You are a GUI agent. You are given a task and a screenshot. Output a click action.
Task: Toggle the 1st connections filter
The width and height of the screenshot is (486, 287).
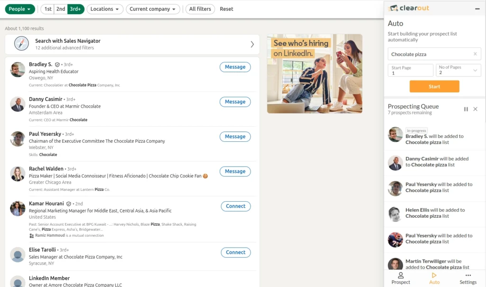click(48, 9)
